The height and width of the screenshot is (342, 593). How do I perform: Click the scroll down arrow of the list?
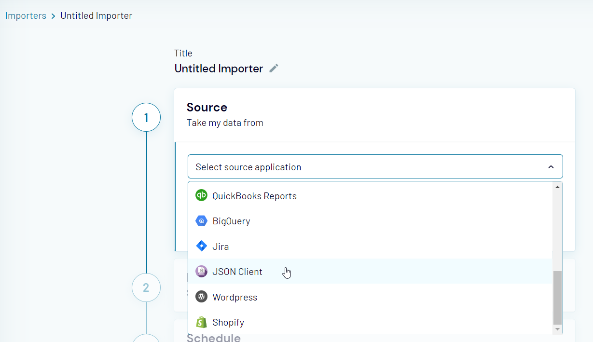(557, 329)
